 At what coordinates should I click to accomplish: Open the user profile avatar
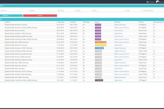(x=157, y=2)
